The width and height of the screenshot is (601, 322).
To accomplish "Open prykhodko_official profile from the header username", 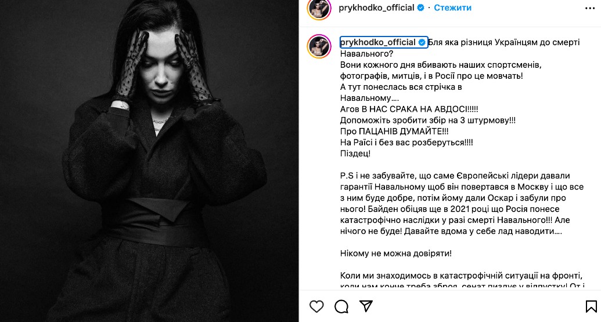I will click(x=376, y=8).
